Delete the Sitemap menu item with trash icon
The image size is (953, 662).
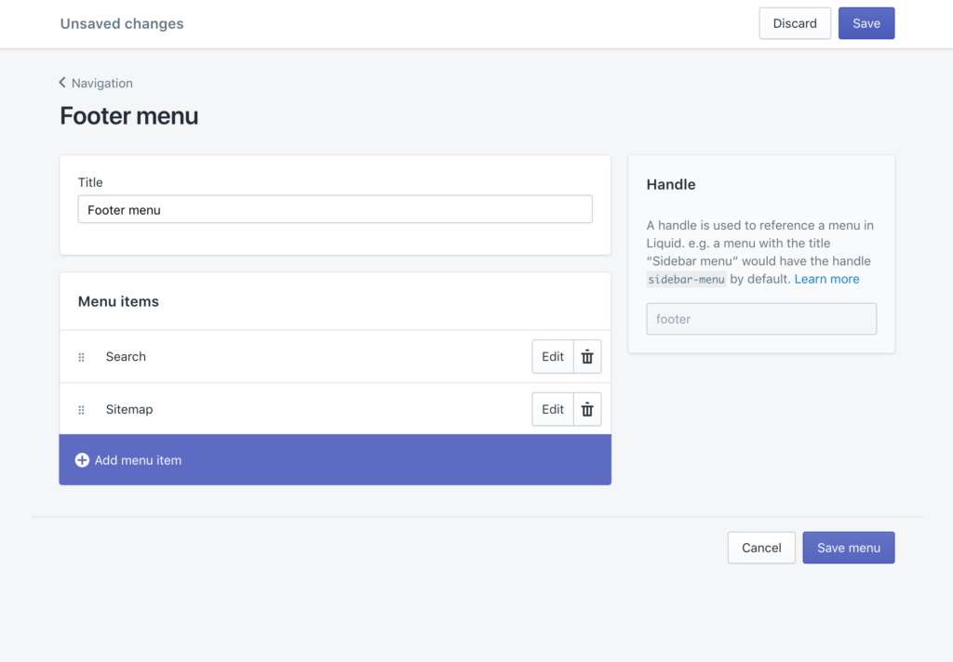point(587,409)
